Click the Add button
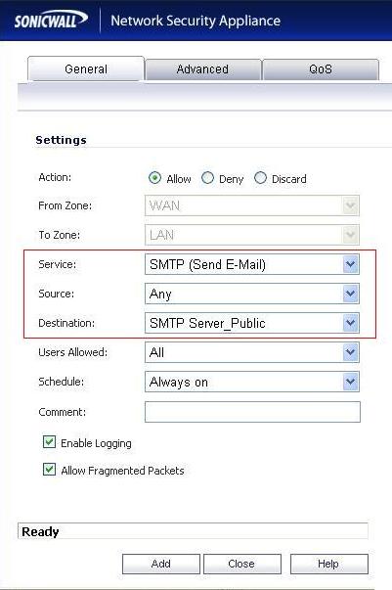Screen dimensions: 392x590 coord(161,564)
